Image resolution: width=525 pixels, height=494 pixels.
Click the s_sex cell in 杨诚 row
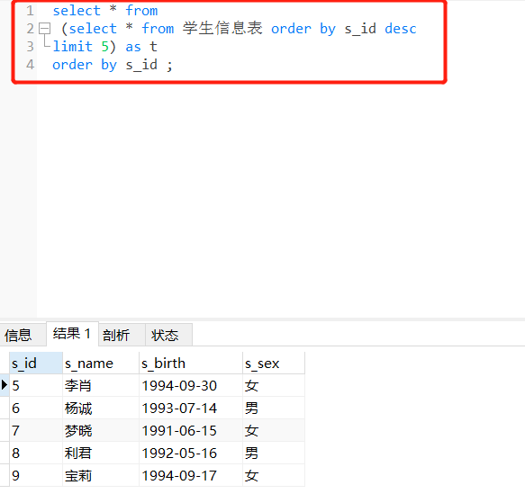(274, 408)
